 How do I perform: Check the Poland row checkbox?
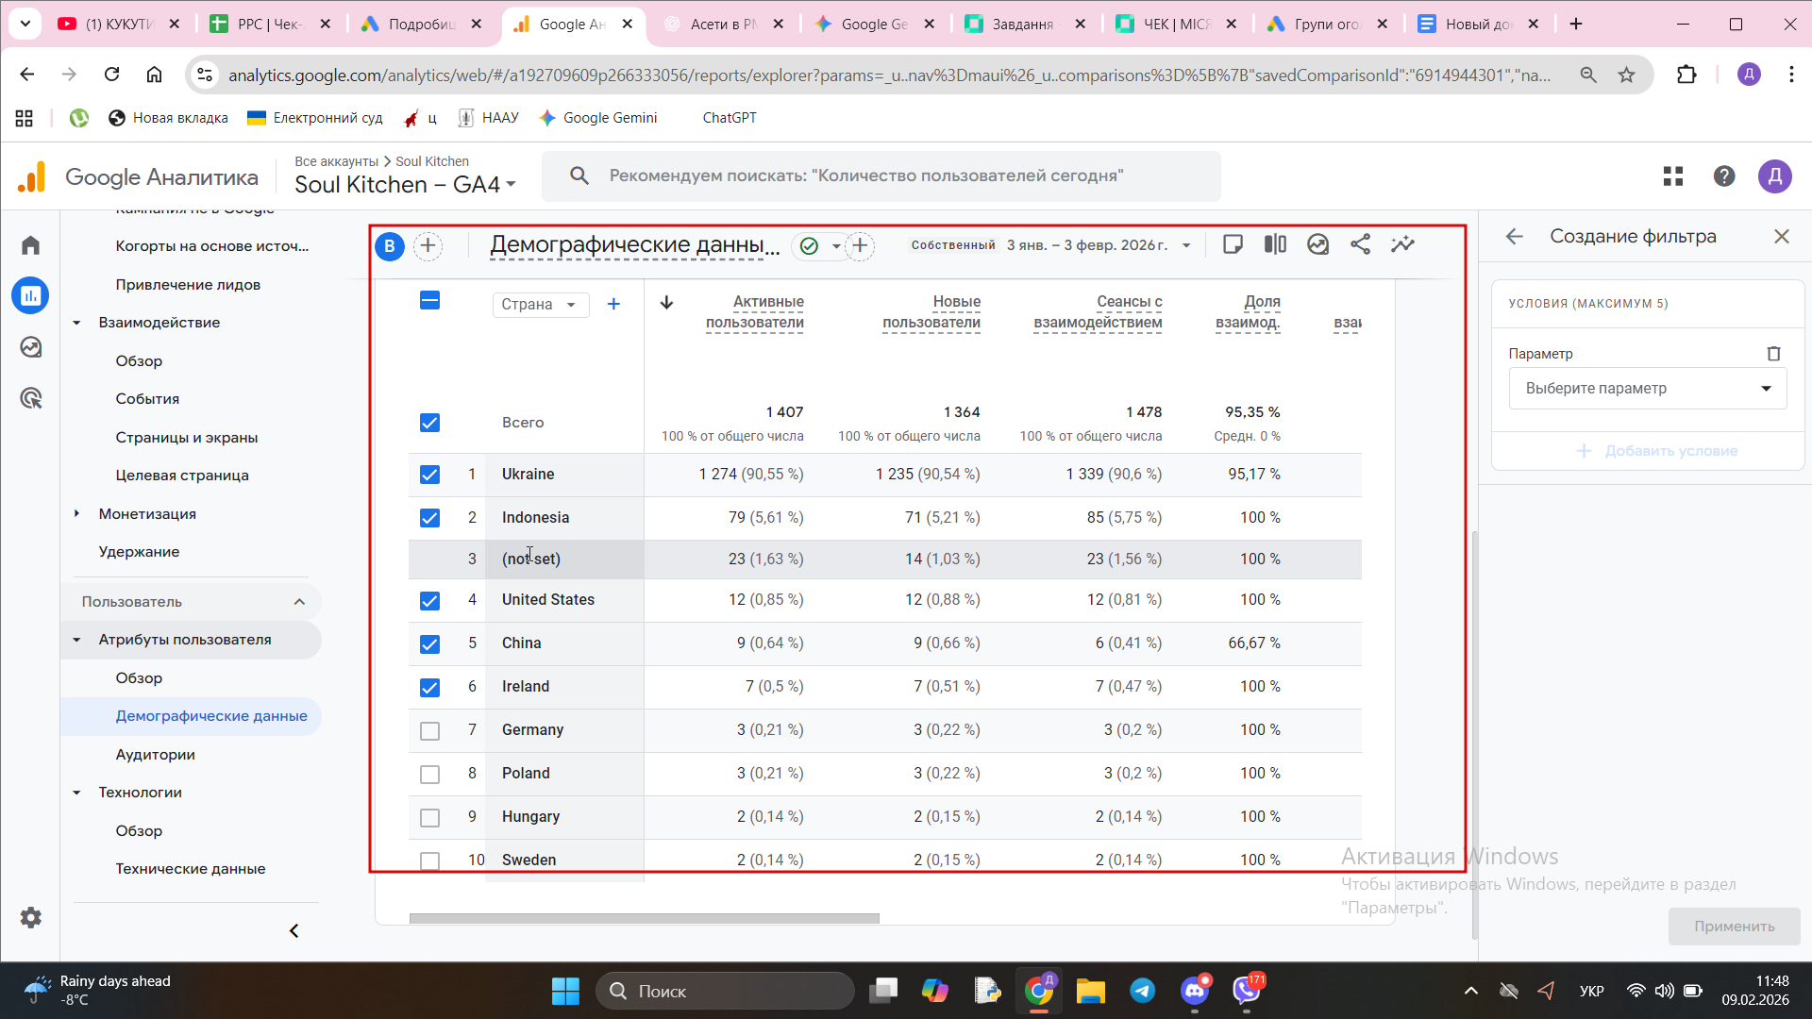coord(429,774)
